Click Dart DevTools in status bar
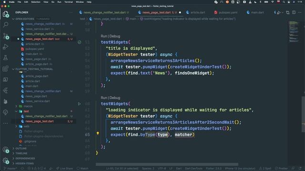 tap(193, 169)
